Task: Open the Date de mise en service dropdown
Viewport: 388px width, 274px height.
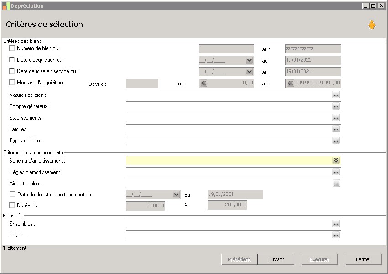Action: point(249,72)
